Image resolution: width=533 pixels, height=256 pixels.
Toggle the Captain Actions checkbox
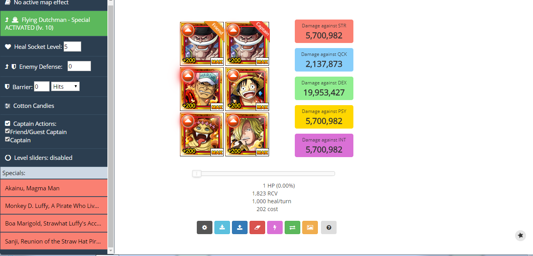[x=7, y=124]
